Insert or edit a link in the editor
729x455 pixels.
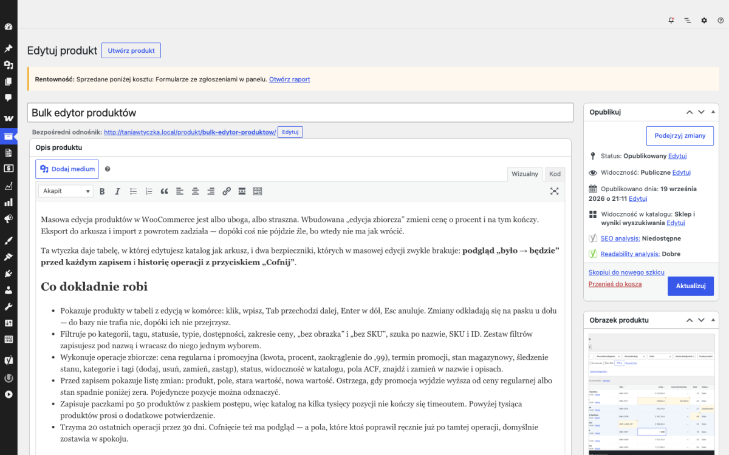pos(227,191)
